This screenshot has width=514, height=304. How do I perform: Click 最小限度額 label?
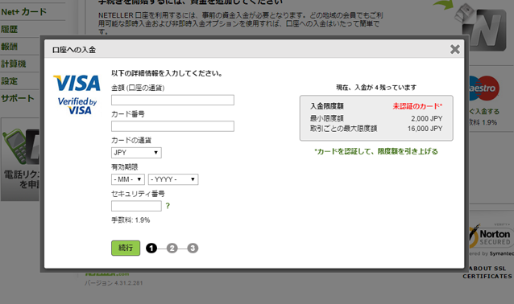coord(327,118)
